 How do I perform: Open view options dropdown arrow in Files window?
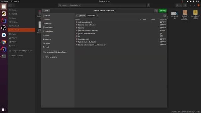click(x=181, y=5)
